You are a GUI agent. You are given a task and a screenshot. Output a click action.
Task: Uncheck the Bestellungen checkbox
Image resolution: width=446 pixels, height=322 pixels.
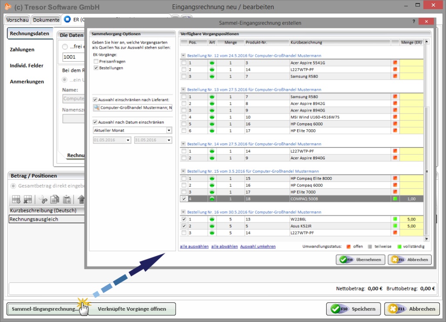coord(96,68)
